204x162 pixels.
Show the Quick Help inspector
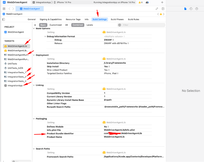(x=197, y=9)
